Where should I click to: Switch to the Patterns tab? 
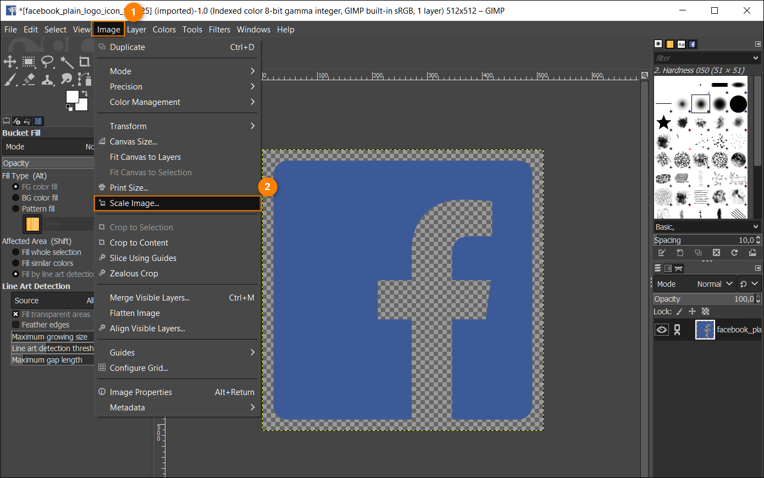[669, 44]
